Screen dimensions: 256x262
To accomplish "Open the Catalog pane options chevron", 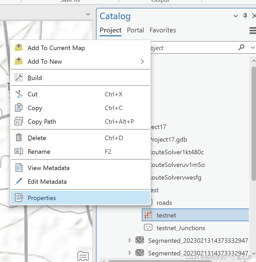I will [236, 16].
